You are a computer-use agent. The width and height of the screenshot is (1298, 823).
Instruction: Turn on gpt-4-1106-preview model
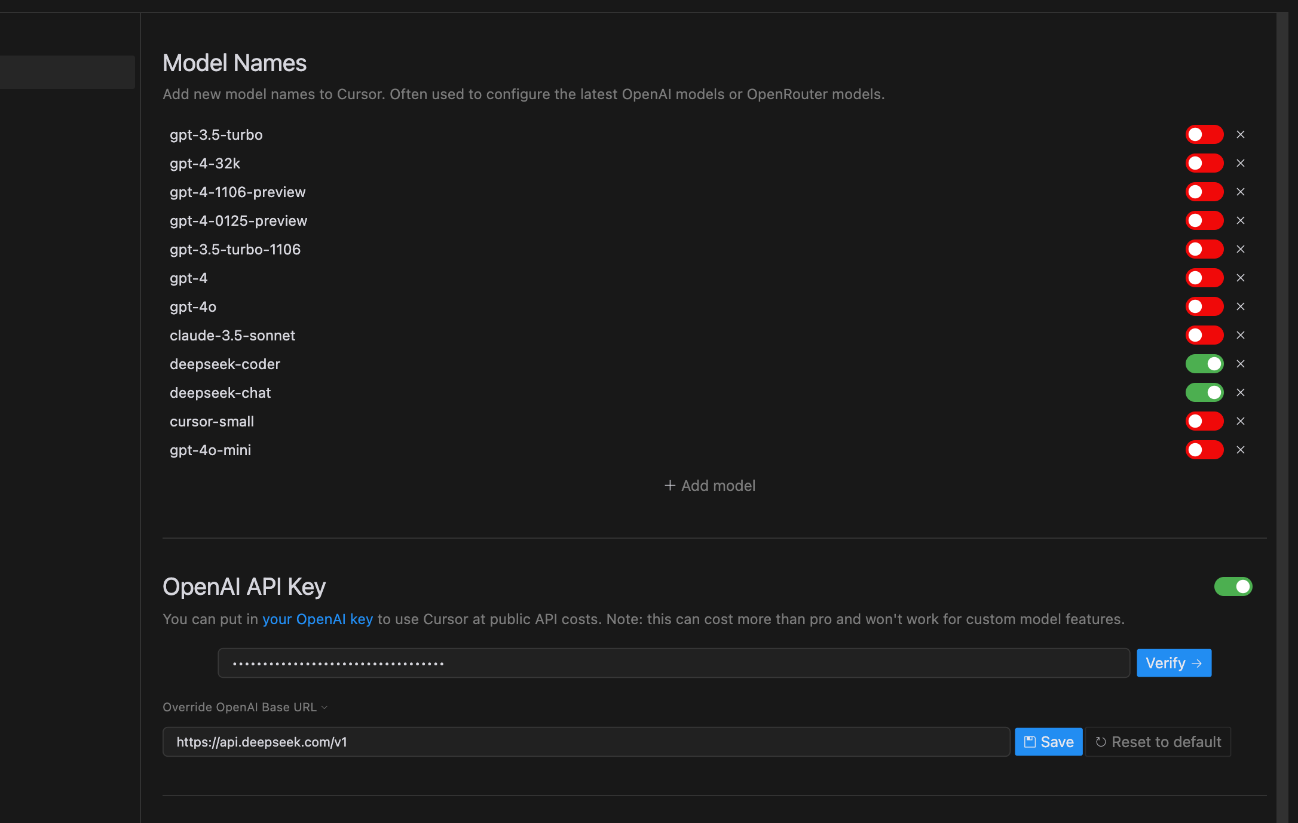click(1204, 192)
